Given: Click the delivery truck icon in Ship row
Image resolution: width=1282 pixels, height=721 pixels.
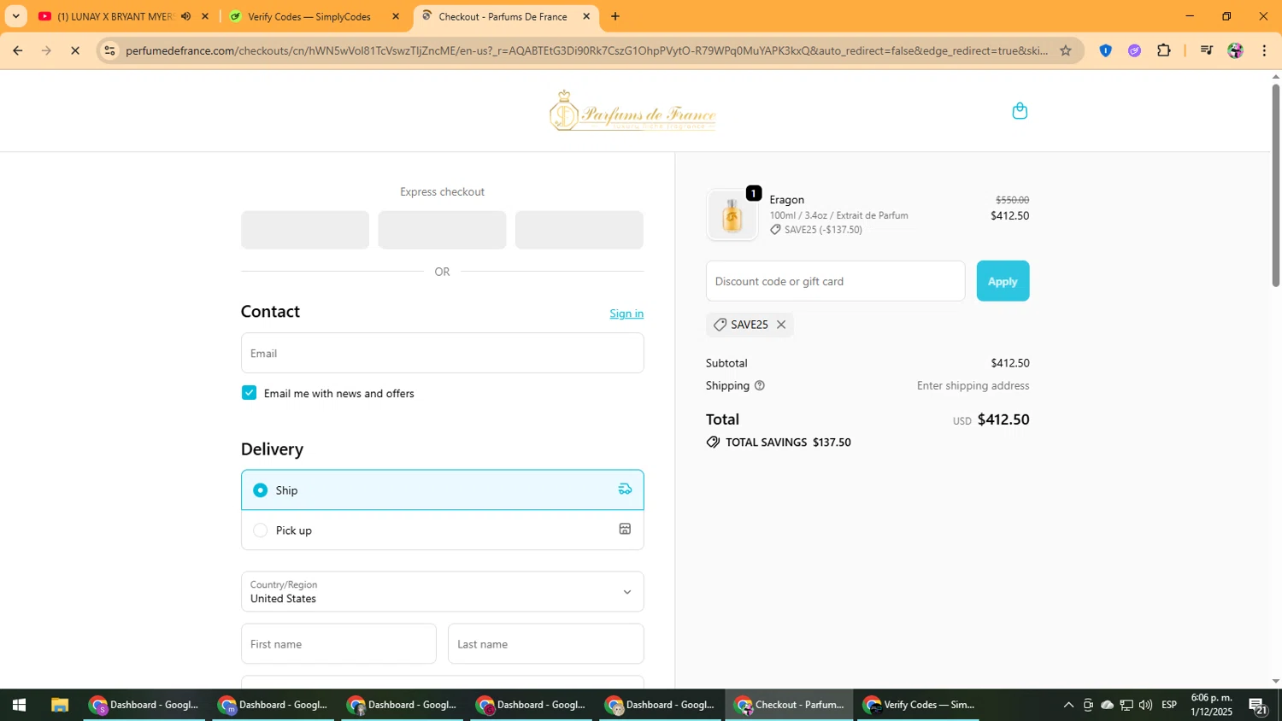Looking at the screenshot, I should point(625,489).
